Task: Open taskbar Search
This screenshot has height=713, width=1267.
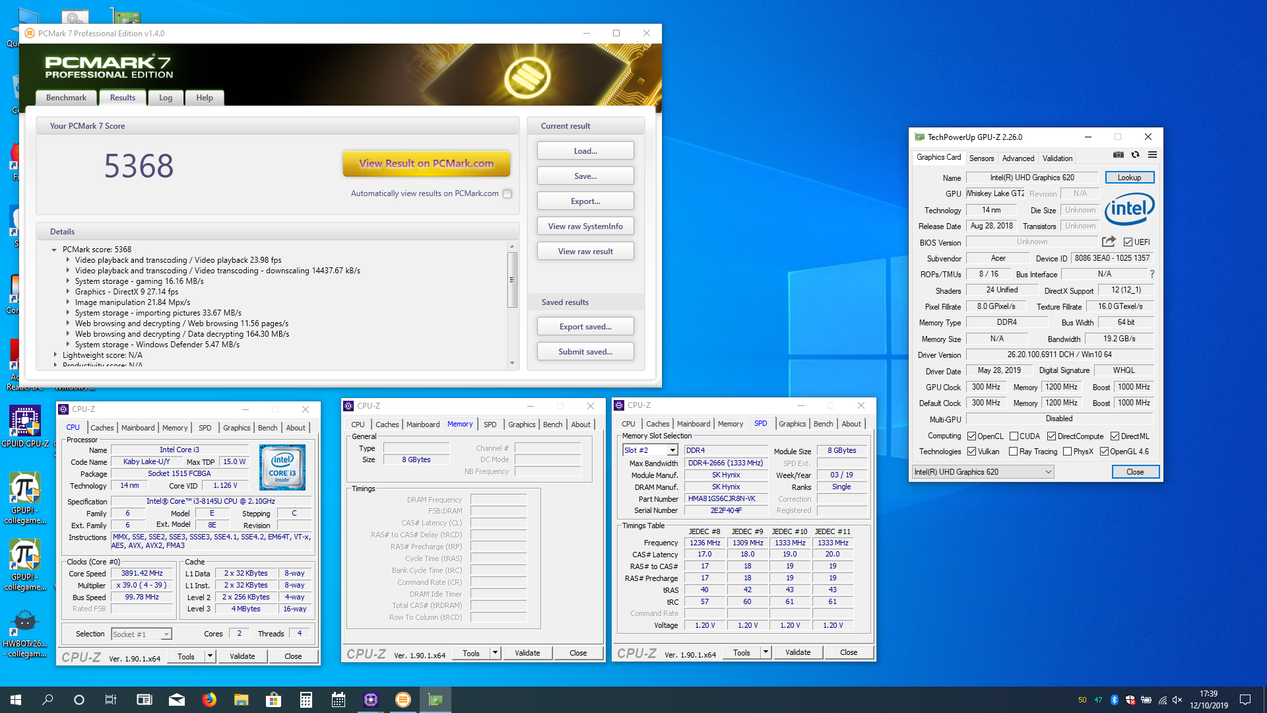Action: [x=48, y=700]
